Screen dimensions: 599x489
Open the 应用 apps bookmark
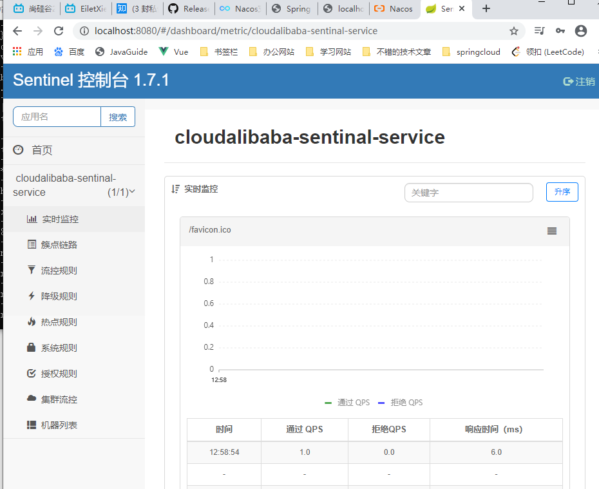28,52
